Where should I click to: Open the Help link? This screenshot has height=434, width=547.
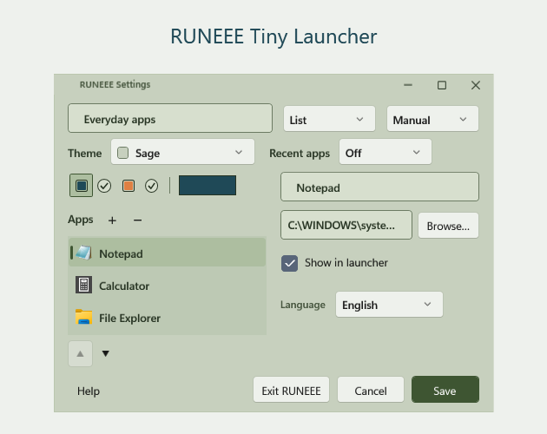point(89,391)
